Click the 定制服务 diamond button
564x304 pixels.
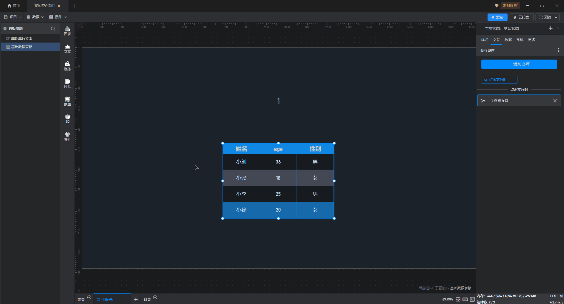(x=507, y=6)
